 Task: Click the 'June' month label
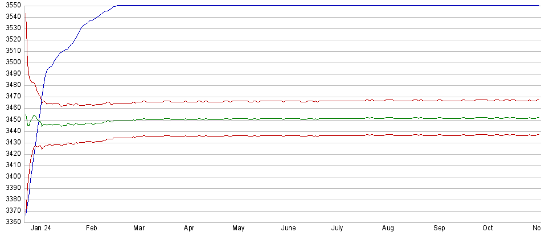(289, 229)
